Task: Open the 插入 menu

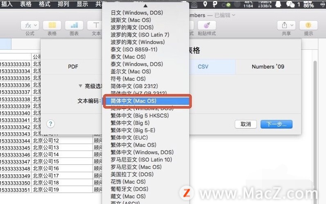Action: pos(7,4)
